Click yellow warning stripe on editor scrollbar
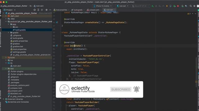Viewport: 199px width, 111px height. tap(196, 82)
